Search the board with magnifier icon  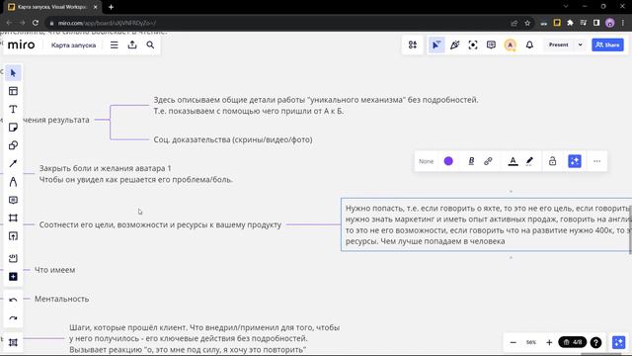(150, 44)
